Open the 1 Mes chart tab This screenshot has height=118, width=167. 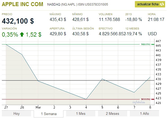(81, 113)
